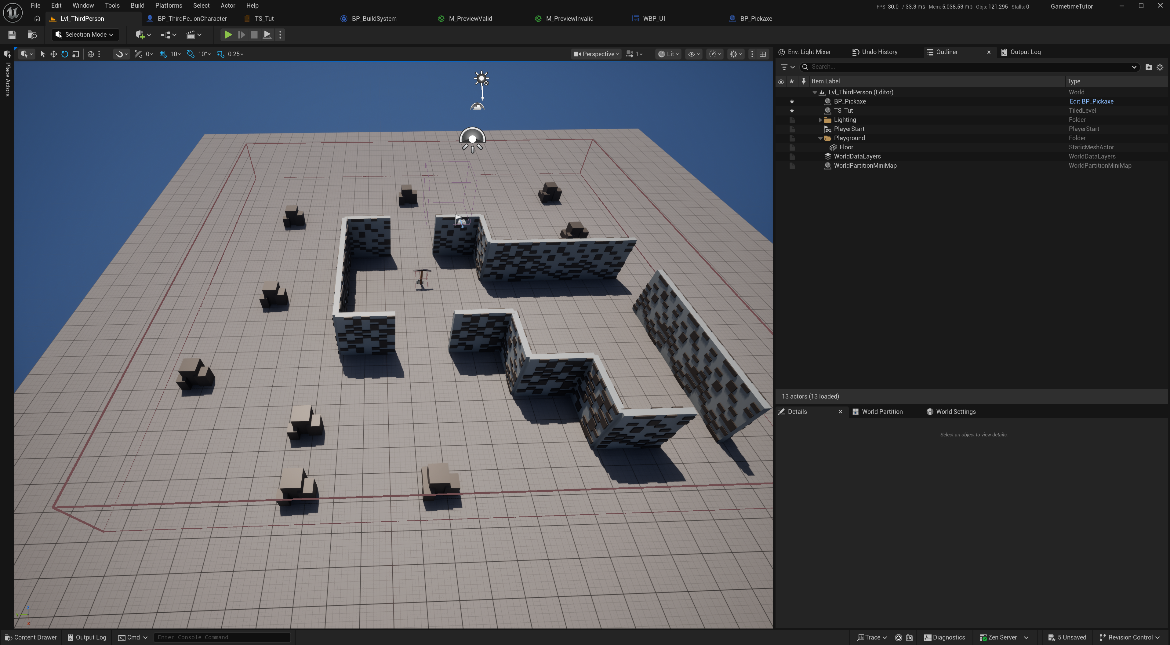Open the Cinematics clapperboard menu
The image size is (1170, 645).
tap(194, 35)
